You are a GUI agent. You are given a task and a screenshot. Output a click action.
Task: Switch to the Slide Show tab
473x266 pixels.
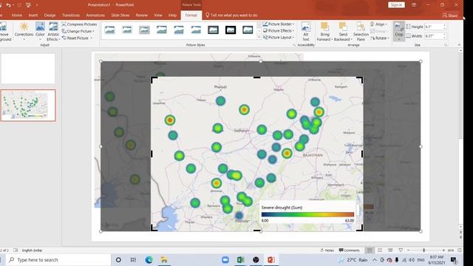[120, 15]
